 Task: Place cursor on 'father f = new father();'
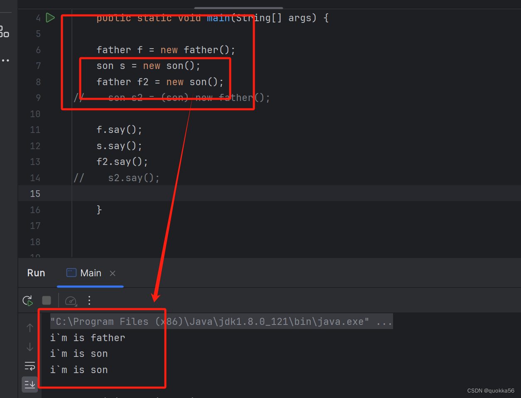[x=166, y=50]
